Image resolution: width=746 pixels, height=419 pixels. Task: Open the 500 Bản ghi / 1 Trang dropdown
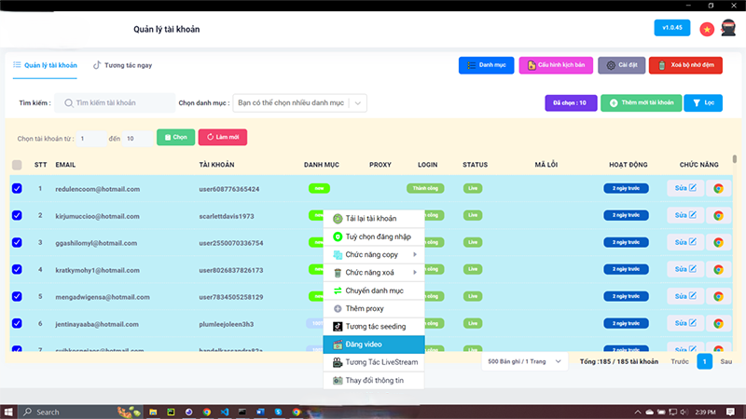pyautogui.click(x=525, y=360)
